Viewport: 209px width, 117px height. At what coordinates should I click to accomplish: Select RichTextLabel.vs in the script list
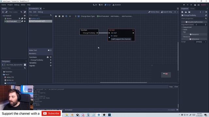pyautogui.click(x=40, y=21)
